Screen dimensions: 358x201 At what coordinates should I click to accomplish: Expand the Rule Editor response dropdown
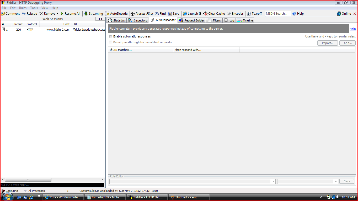point(336,181)
